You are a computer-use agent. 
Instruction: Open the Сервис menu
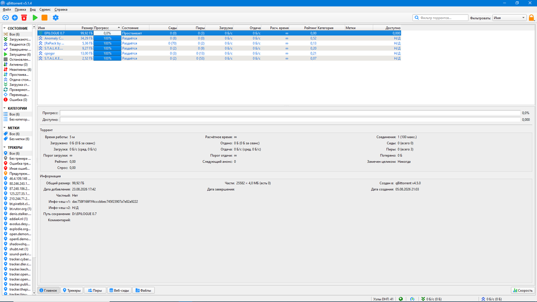coord(45,10)
